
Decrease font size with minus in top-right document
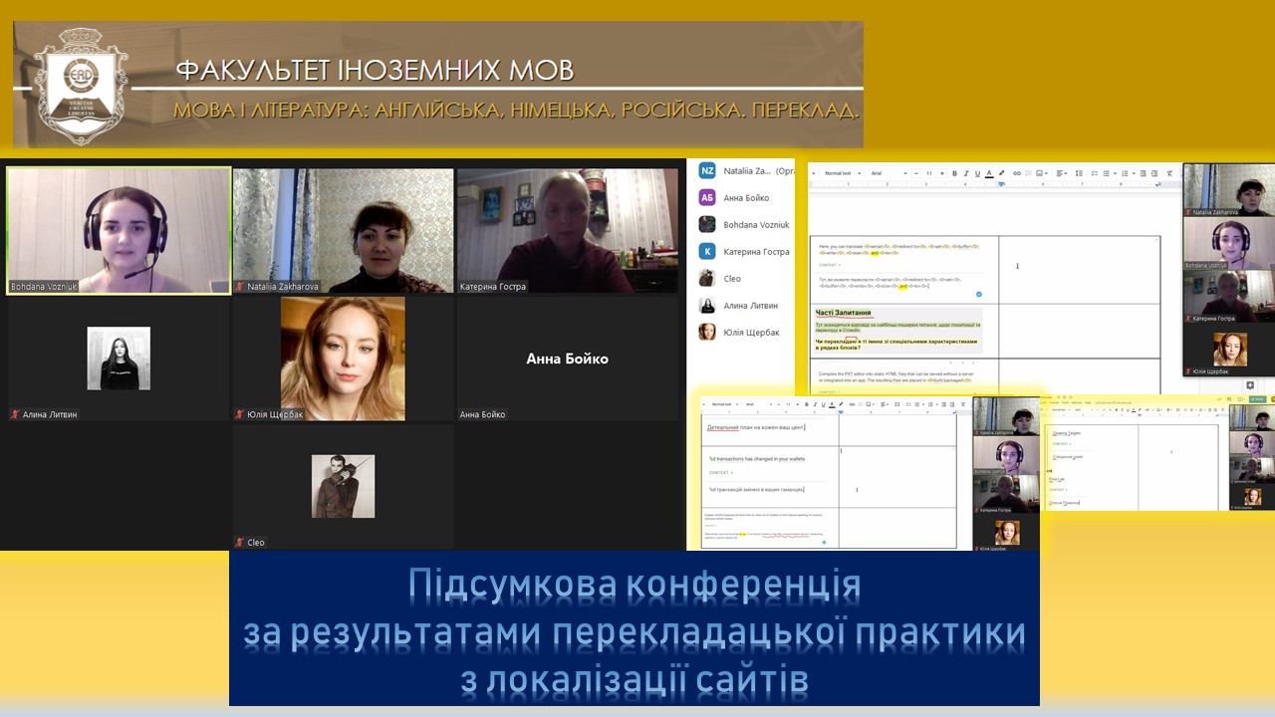[x=916, y=173]
